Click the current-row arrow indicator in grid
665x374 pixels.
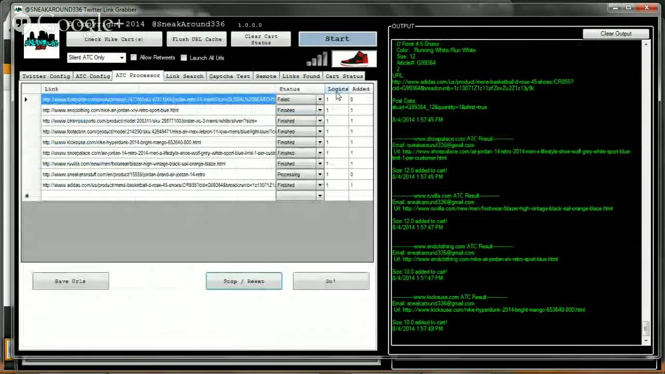pyautogui.click(x=26, y=99)
